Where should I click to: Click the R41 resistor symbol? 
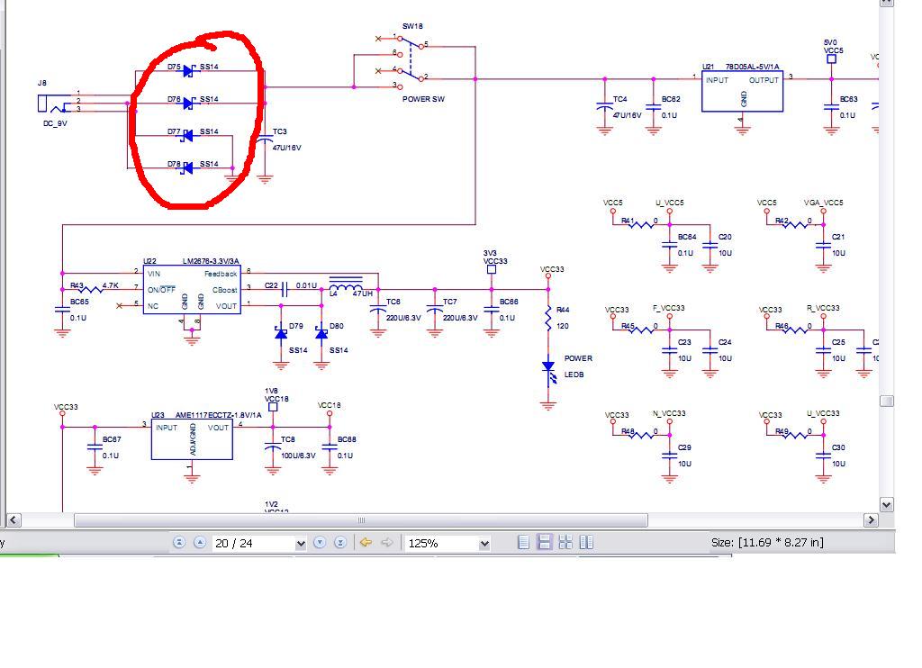click(x=641, y=225)
